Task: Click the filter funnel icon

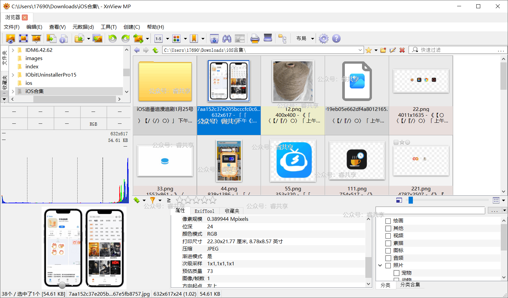Action: [x=152, y=200]
